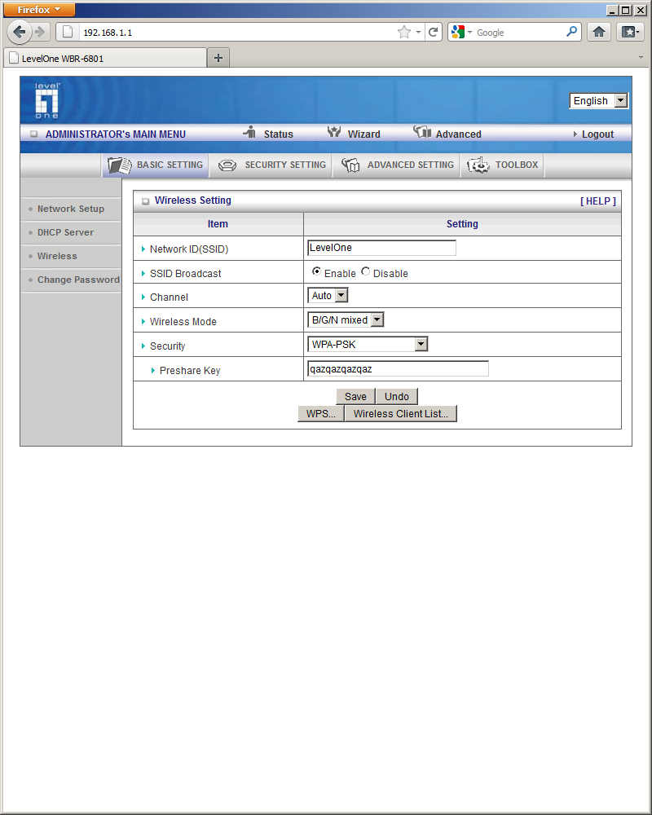Select the Enable radio for SSID Broadcast
This screenshot has width=652, height=815.
(316, 271)
